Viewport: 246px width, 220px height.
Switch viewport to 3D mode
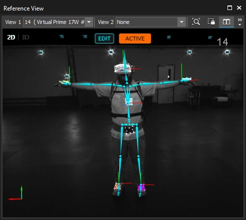click(26, 37)
